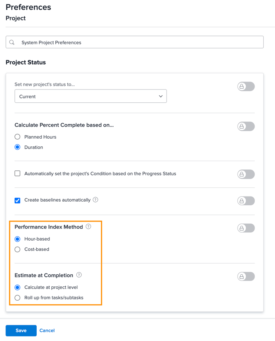Select Planned Hours for percent complete calculation
The height and width of the screenshot is (341, 275).
click(x=18, y=137)
